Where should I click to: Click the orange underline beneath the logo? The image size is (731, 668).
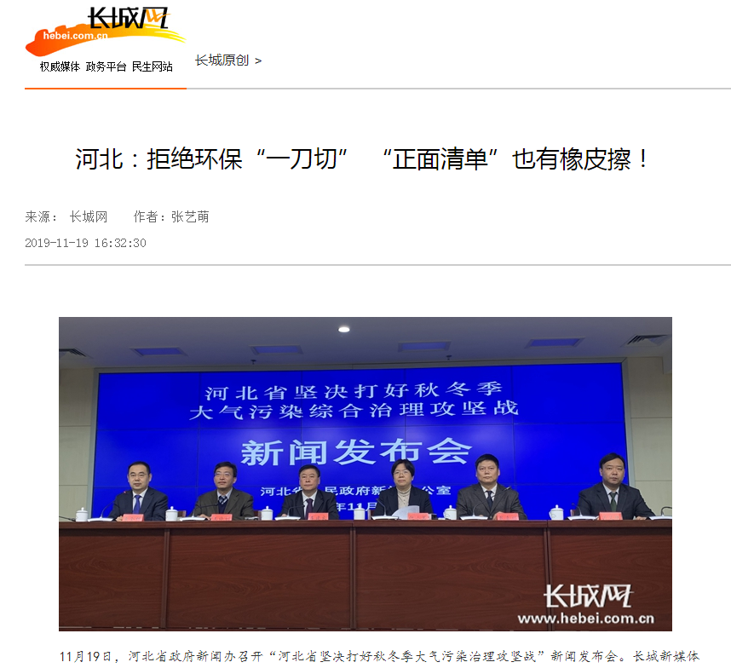click(x=106, y=88)
